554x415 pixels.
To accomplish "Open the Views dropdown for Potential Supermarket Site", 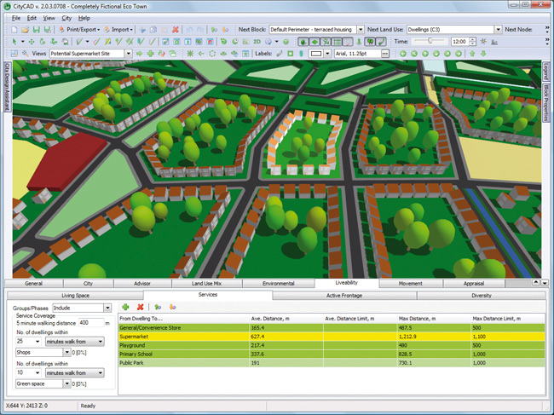I will [128, 53].
